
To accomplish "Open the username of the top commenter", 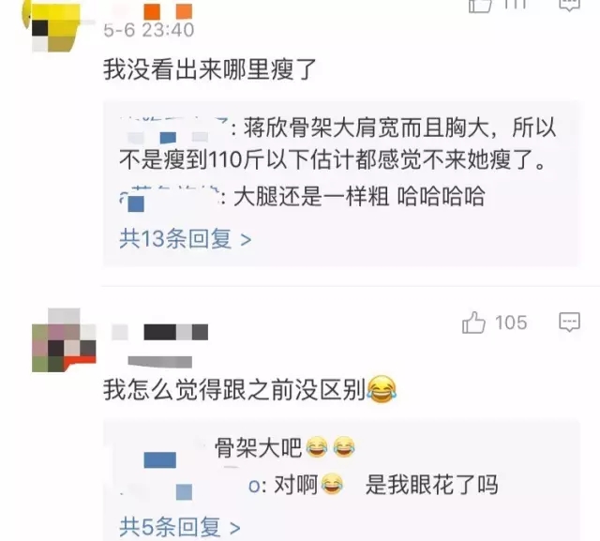I will (x=168, y=11).
